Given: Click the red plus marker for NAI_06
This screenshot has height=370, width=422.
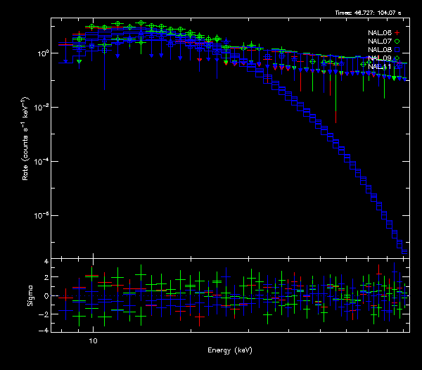Looking at the screenshot, I should pos(397,33).
